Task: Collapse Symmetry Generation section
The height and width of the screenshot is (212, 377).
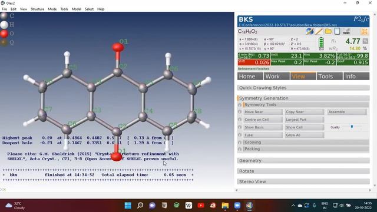Action: tap(303, 98)
